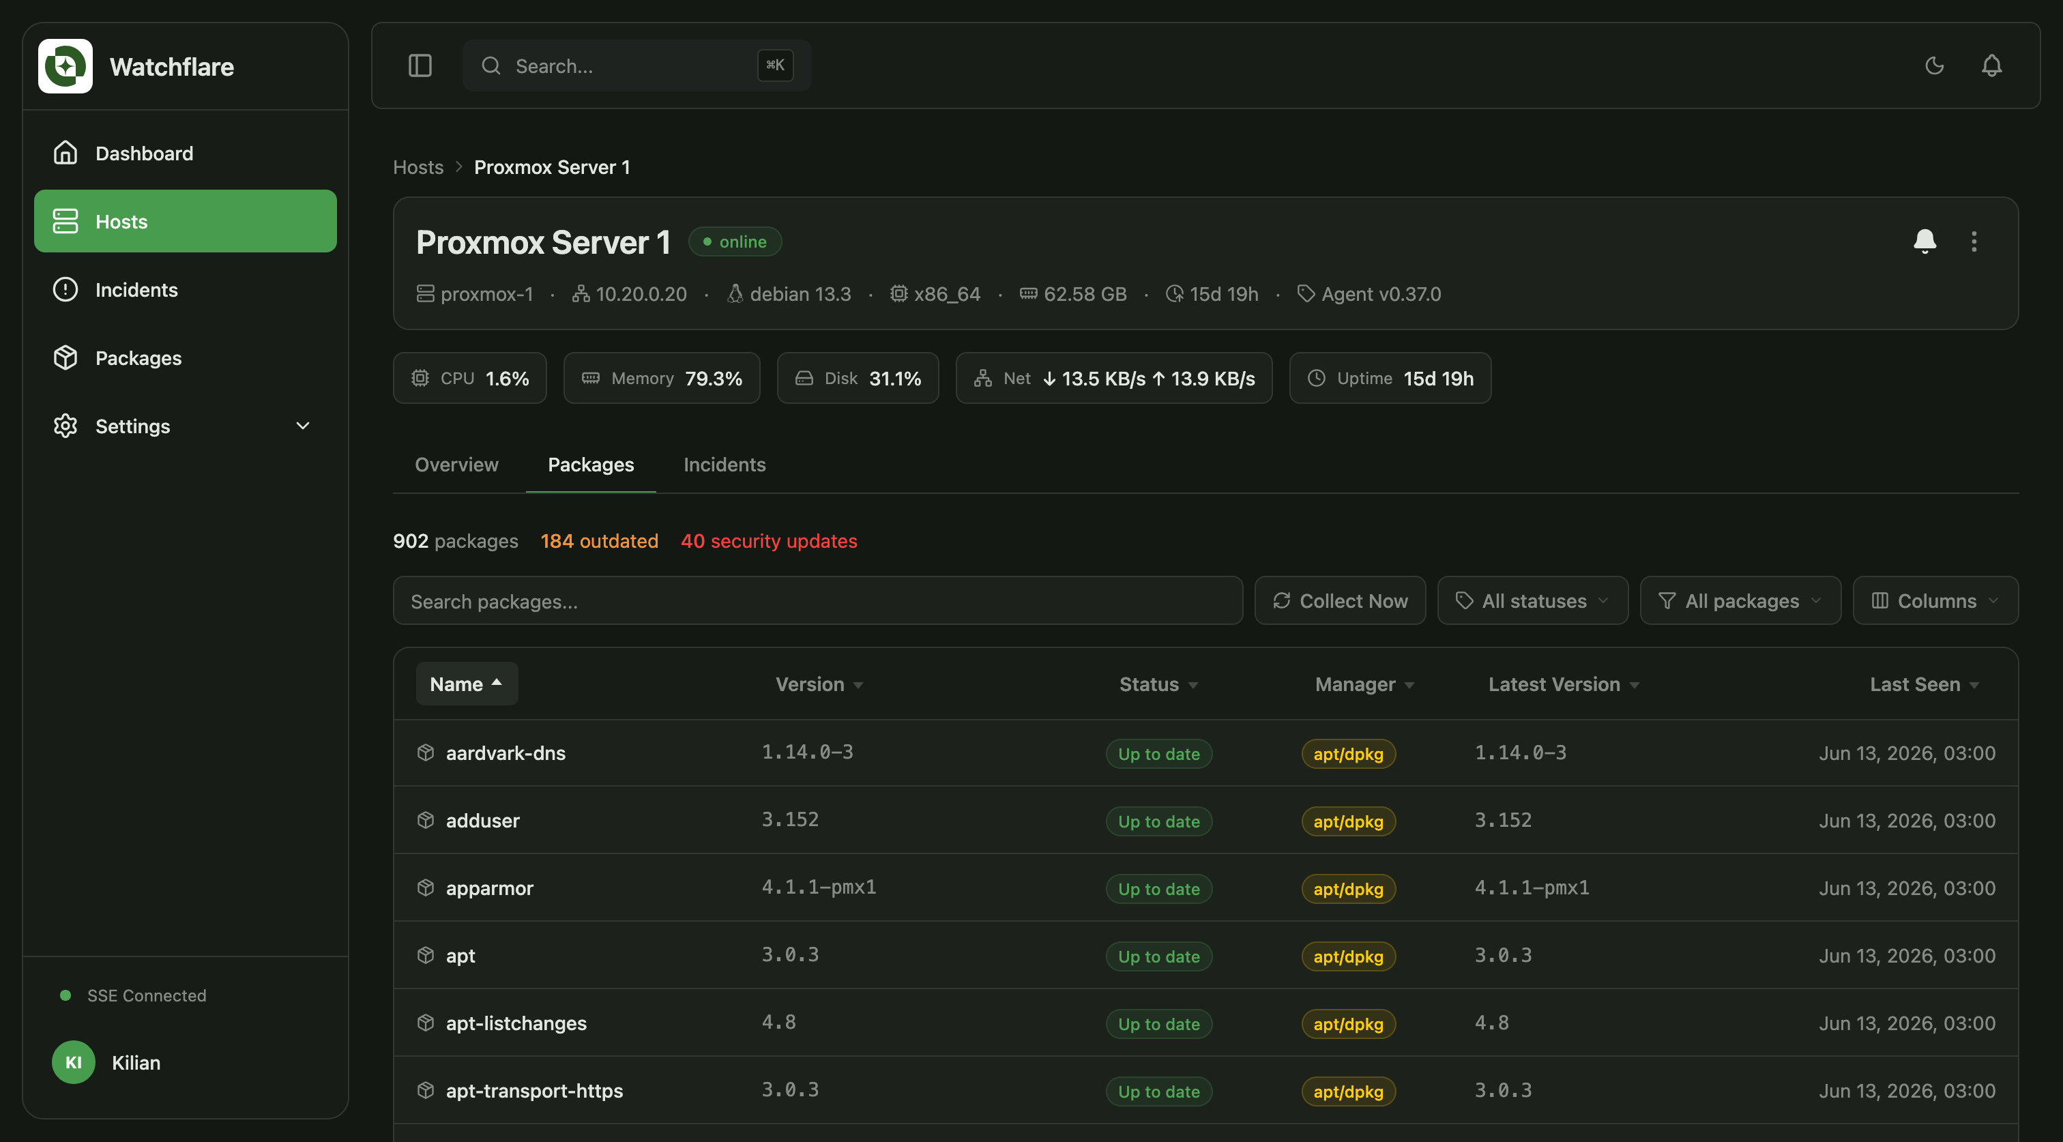Click the online status badge
Viewport: 2063px width, 1142px height.
click(734, 241)
